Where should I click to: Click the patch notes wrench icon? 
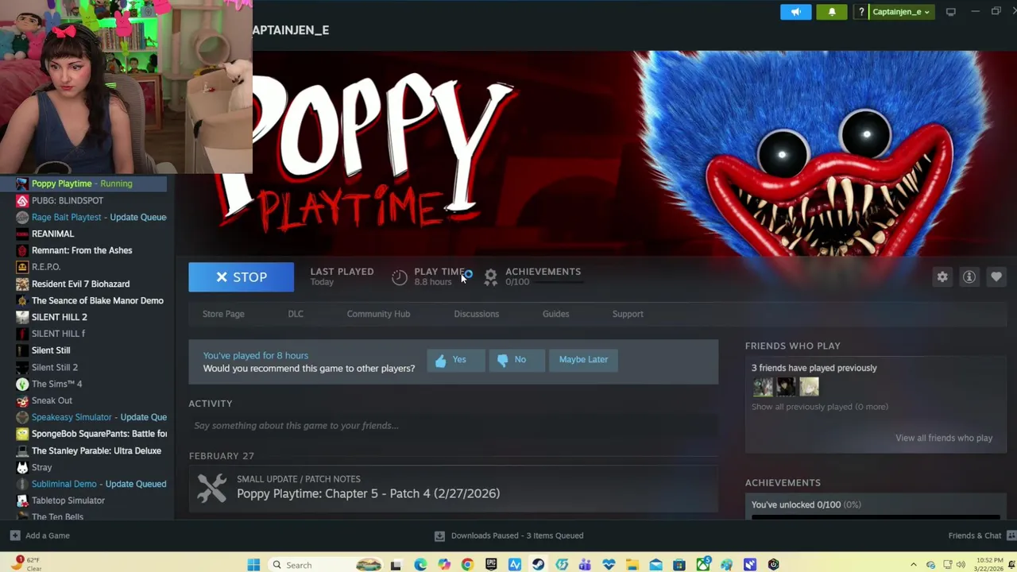[212, 488]
